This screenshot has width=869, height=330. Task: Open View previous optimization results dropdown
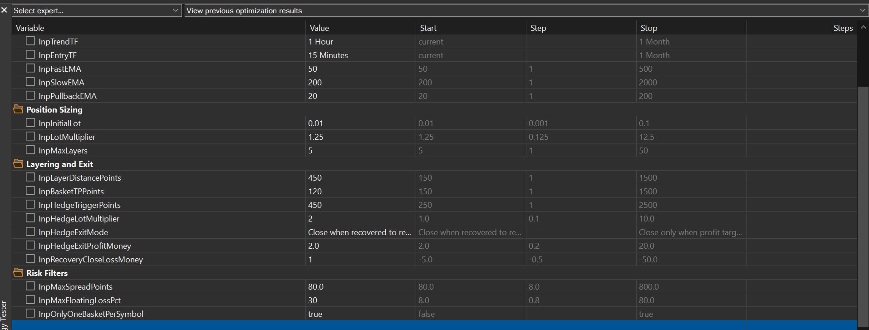pyautogui.click(x=526, y=10)
